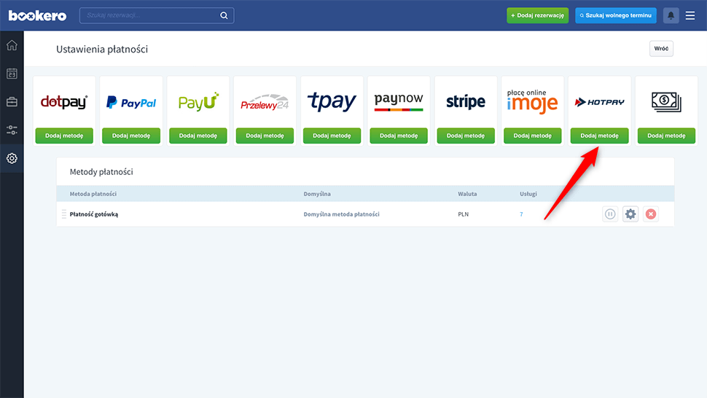Open the calendar icon in sidebar
Screen dimensions: 707x398
coord(12,74)
